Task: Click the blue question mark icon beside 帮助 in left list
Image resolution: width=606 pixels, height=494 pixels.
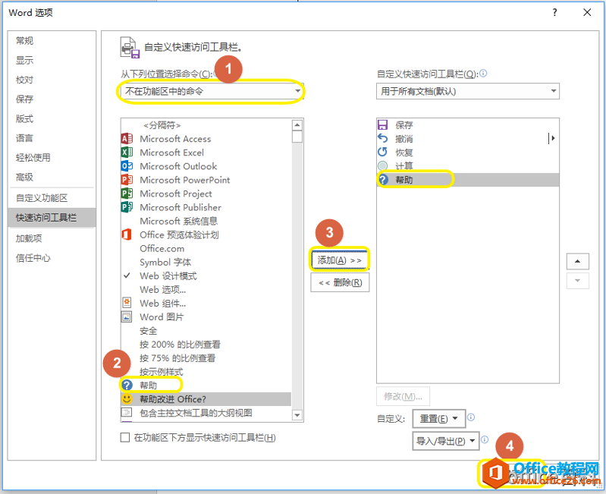Action: 127,385
